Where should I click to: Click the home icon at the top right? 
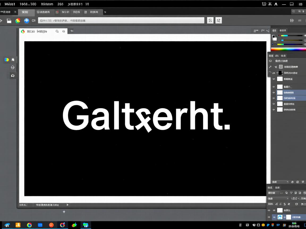click(x=292, y=20)
